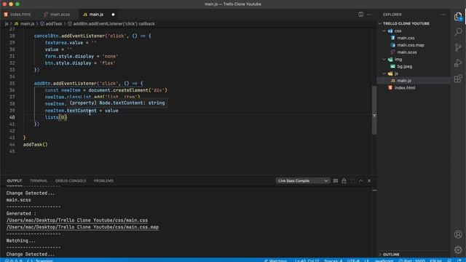Viewport: 466px width, 262px height.
Task: Close the bottom panel
Action: 369,180
